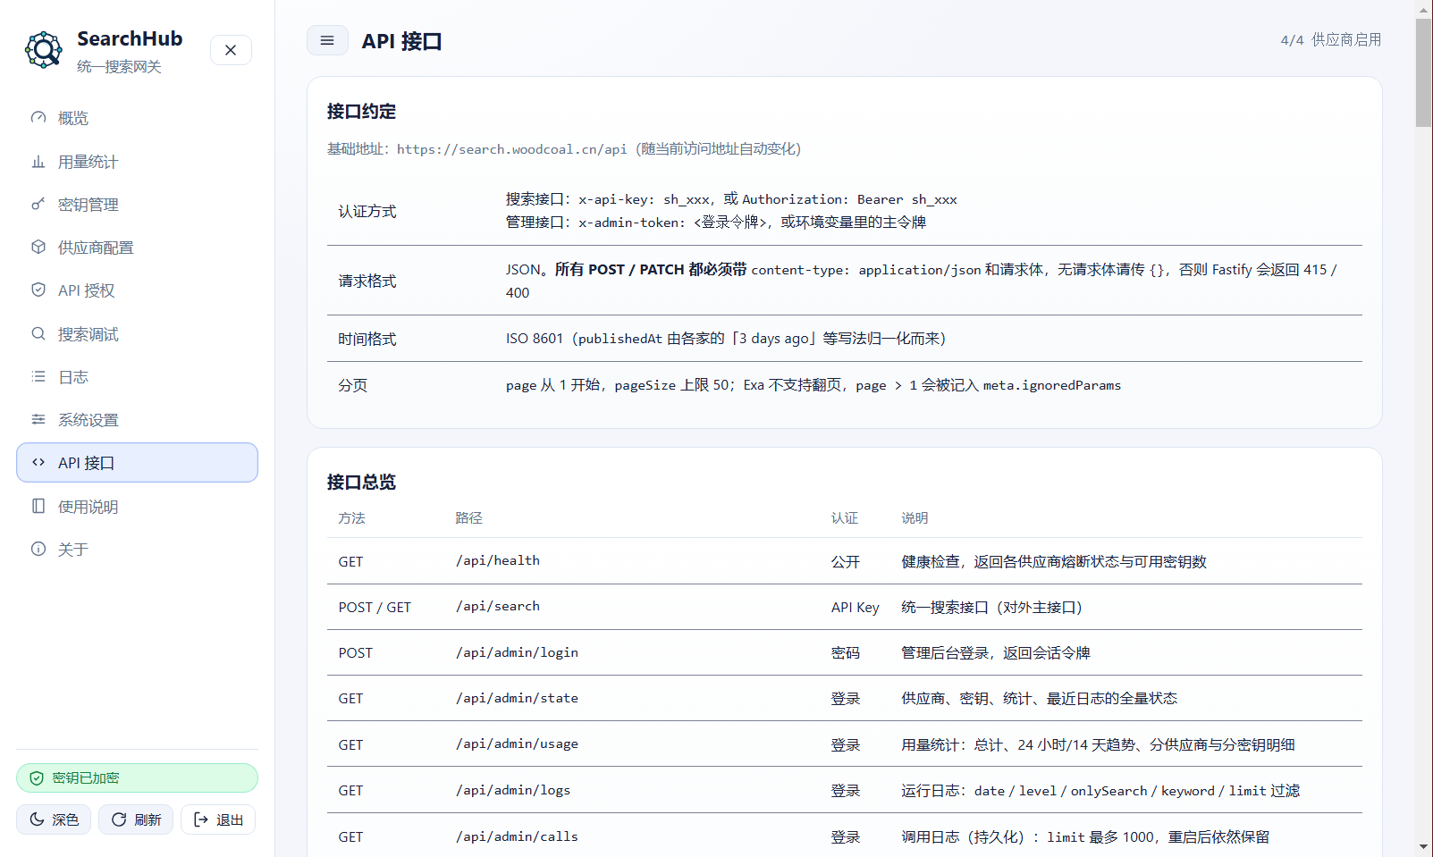1433x857 pixels.
Task: Click the 路径 column header
Action: click(x=468, y=518)
